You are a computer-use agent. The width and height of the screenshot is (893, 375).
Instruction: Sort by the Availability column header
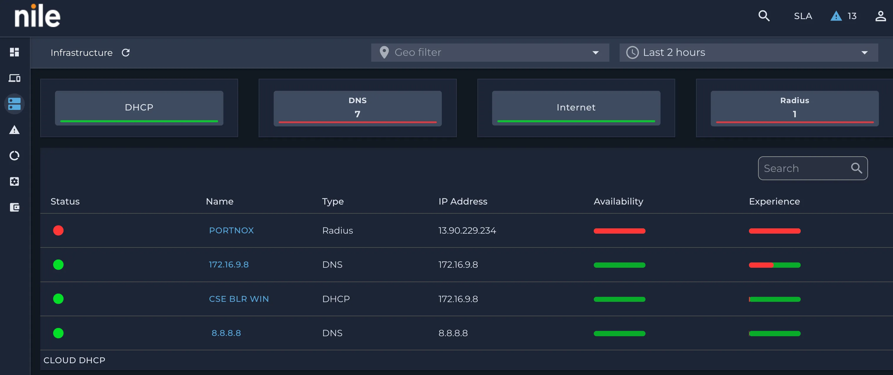[x=618, y=201]
